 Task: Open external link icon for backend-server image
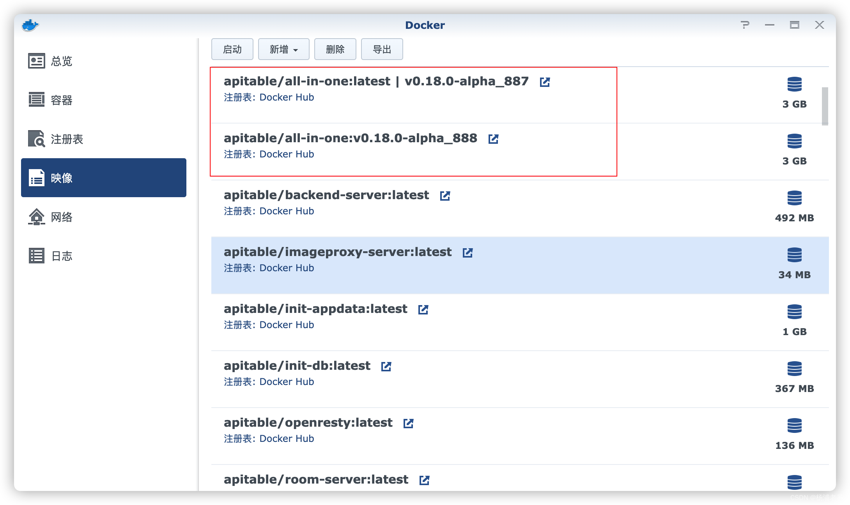point(445,196)
